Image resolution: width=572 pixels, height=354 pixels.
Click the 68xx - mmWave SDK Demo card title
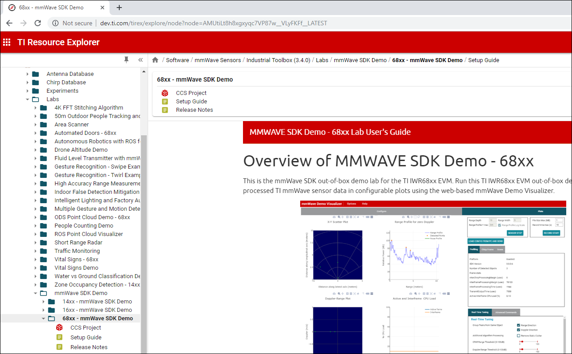click(195, 80)
